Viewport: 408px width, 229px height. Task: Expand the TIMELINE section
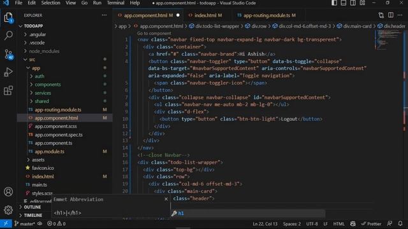[33, 215]
